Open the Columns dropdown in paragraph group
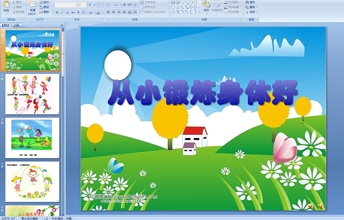This screenshot has width=344, height=220. pos(136,12)
